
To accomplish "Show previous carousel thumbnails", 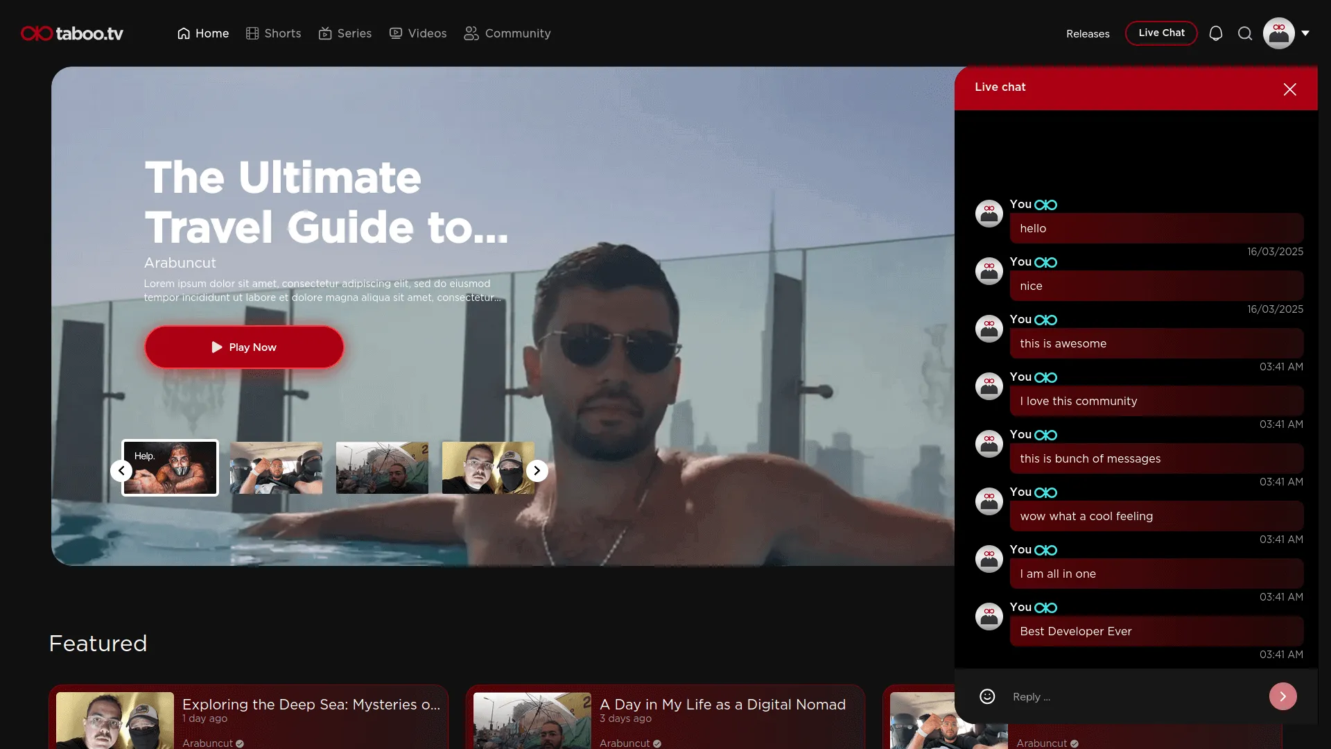I will (121, 470).
